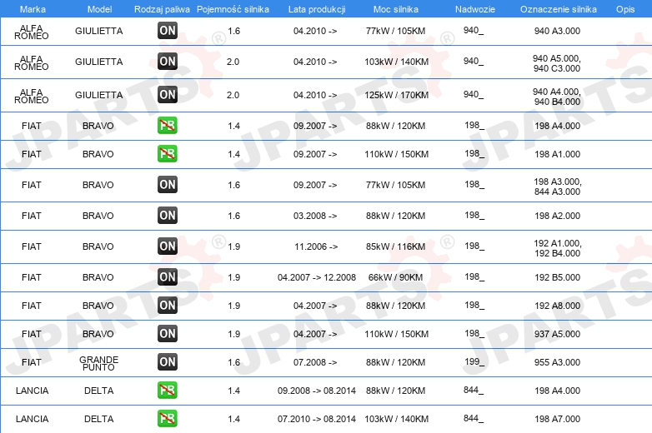Click the ON diesel icon for Giulietta 103kW / 140KM
The width and height of the screenshot is (652, 433).
(168, 62)
